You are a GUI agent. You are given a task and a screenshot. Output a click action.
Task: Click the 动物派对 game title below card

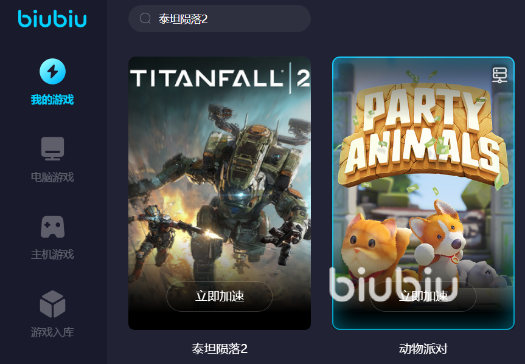[x=423, y=349]
